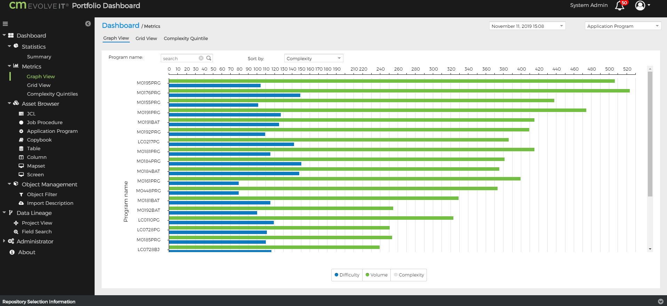Click the hamburger menu icon in sidebar
Screen dimensions: 667x306
coord(5,24)
